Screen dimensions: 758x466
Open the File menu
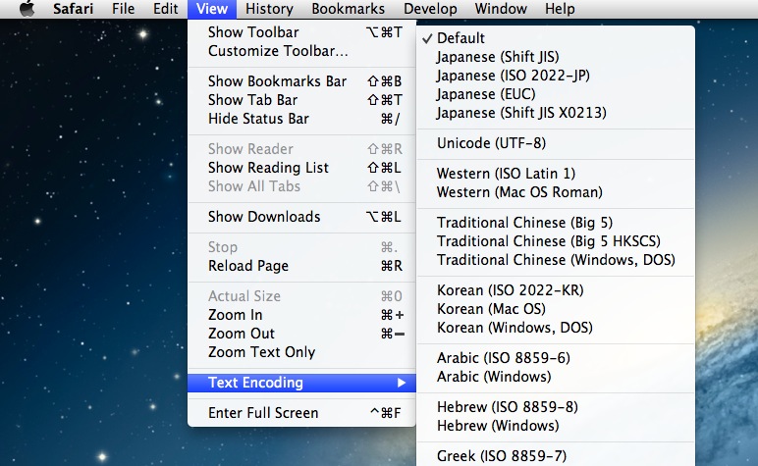pos(124,9)
